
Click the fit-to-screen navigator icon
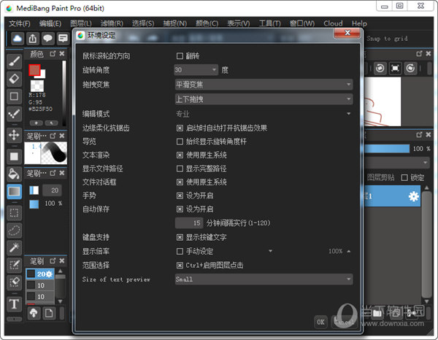tap(395, 68)
